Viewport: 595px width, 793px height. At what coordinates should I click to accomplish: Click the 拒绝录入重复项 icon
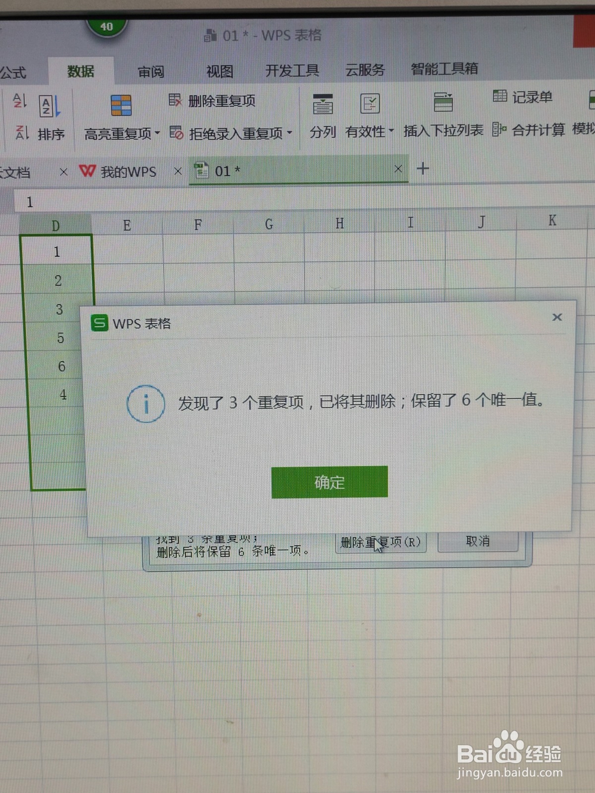(x=176, y=132)
